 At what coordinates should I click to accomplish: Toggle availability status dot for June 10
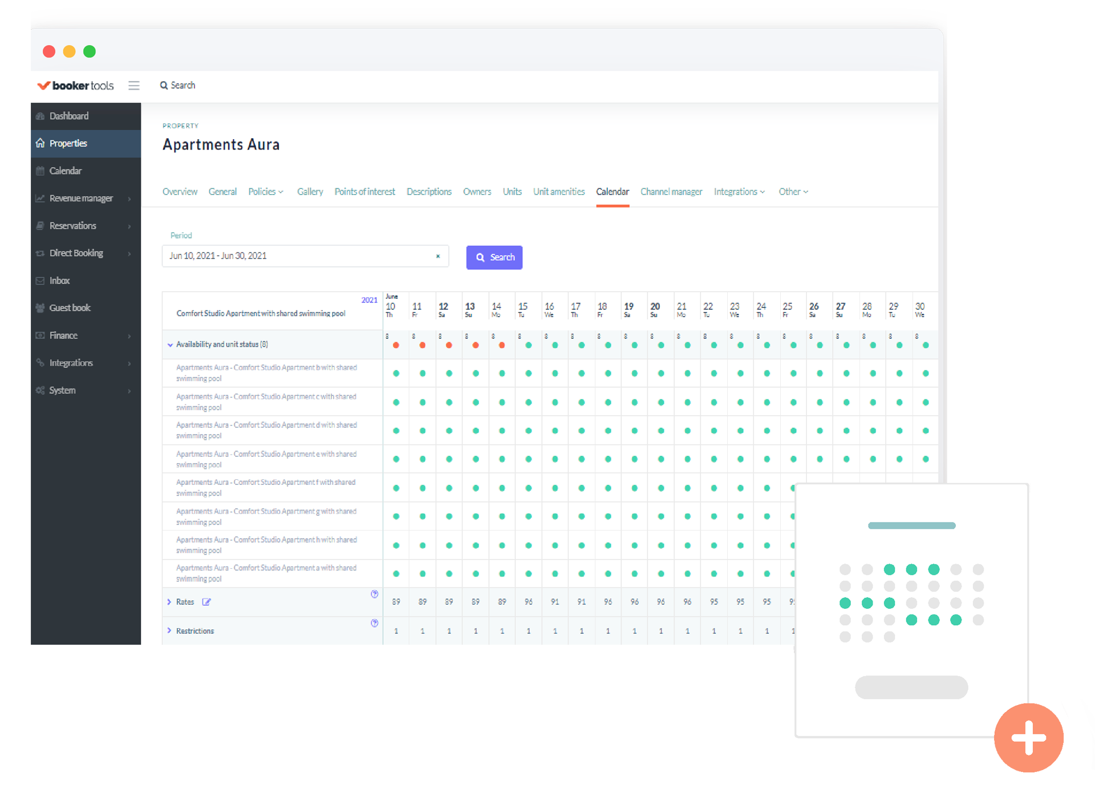396,345
